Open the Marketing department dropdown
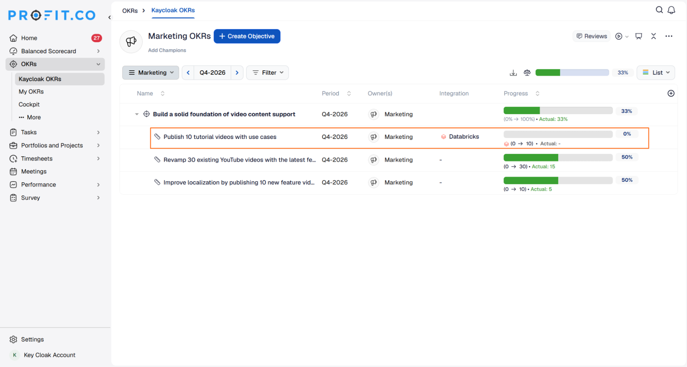687x367 pixels. coord(151,73)
